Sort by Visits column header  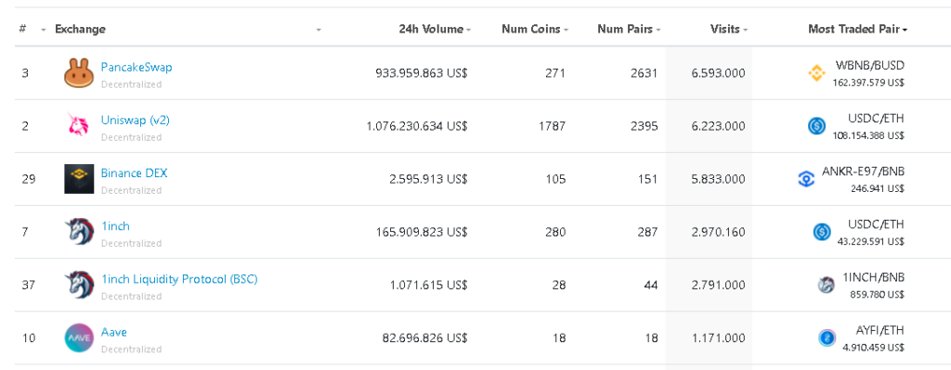coord(728,29)
